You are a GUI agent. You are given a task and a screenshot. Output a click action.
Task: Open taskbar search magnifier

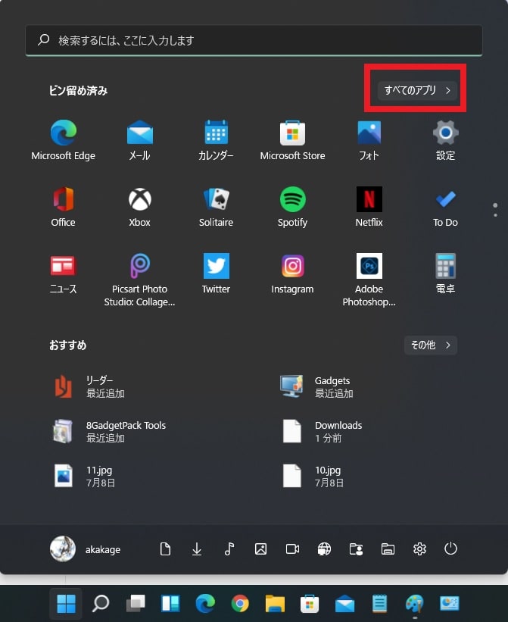tap(101, 604)
